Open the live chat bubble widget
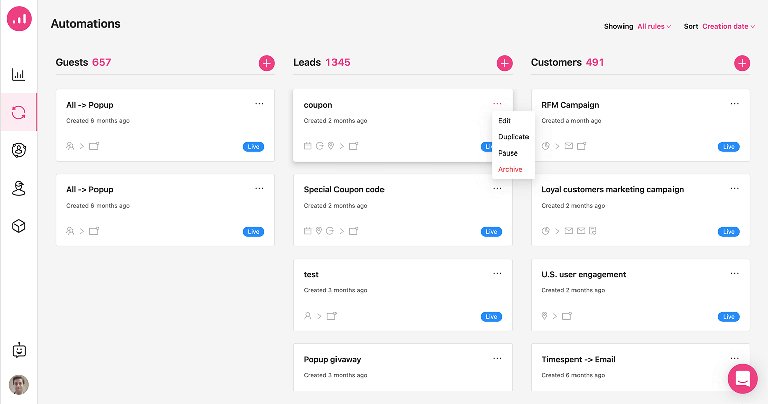 click(743, 379)
